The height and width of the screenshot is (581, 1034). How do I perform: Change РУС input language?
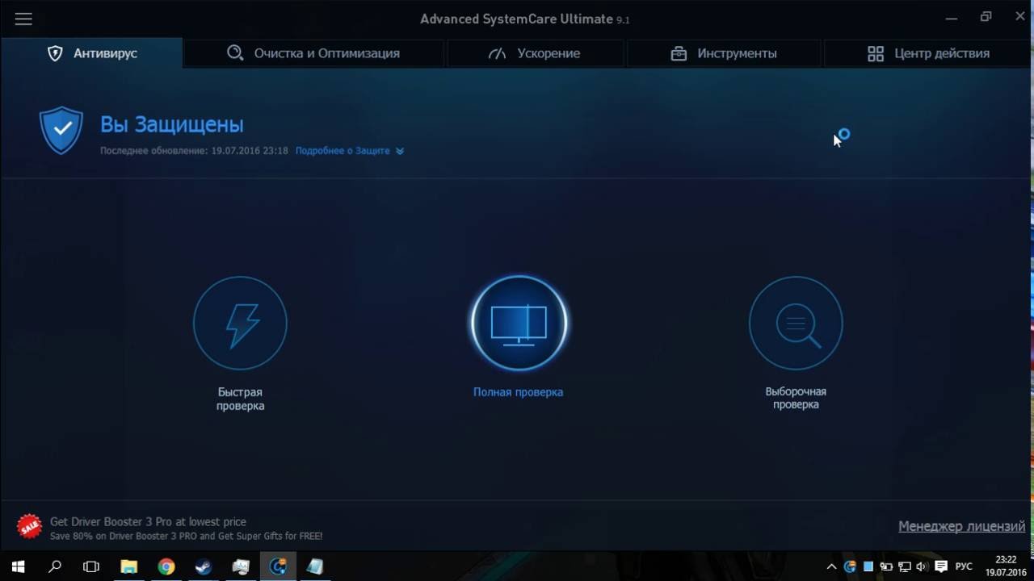click(964, 566)
